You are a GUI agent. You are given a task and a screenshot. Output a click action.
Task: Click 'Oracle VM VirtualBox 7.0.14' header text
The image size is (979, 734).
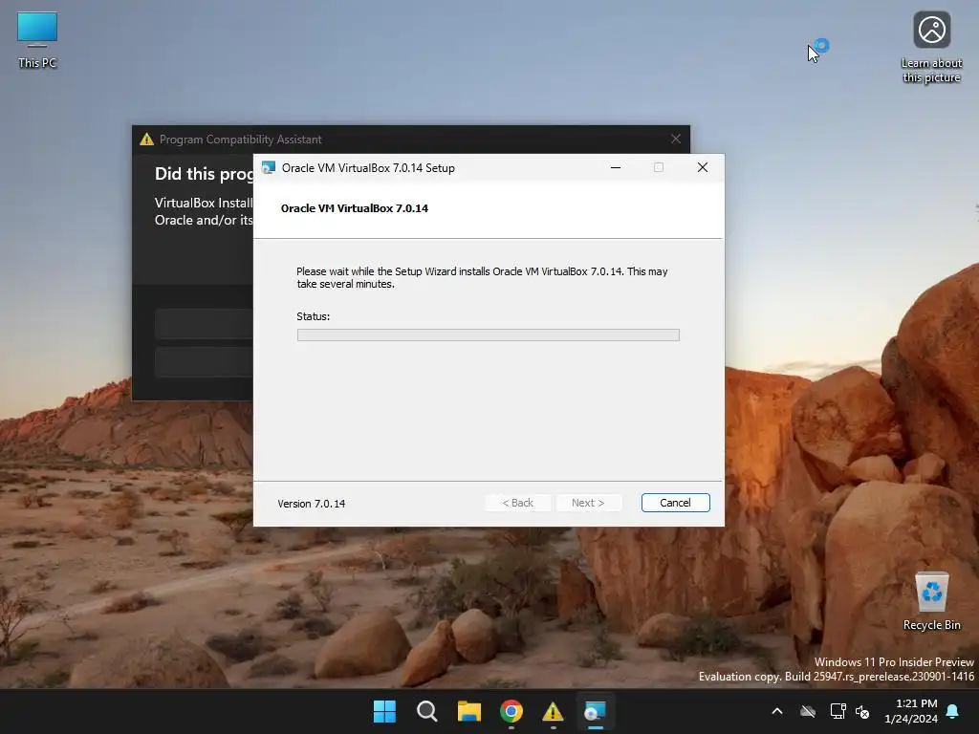(x=355, y=208)
